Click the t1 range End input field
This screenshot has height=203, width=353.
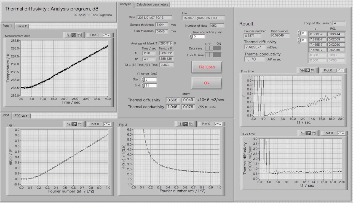pos(151,86)
